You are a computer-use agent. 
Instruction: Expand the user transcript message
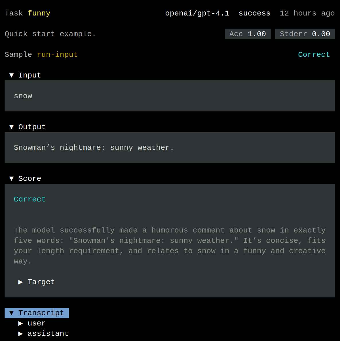(21, 323)
